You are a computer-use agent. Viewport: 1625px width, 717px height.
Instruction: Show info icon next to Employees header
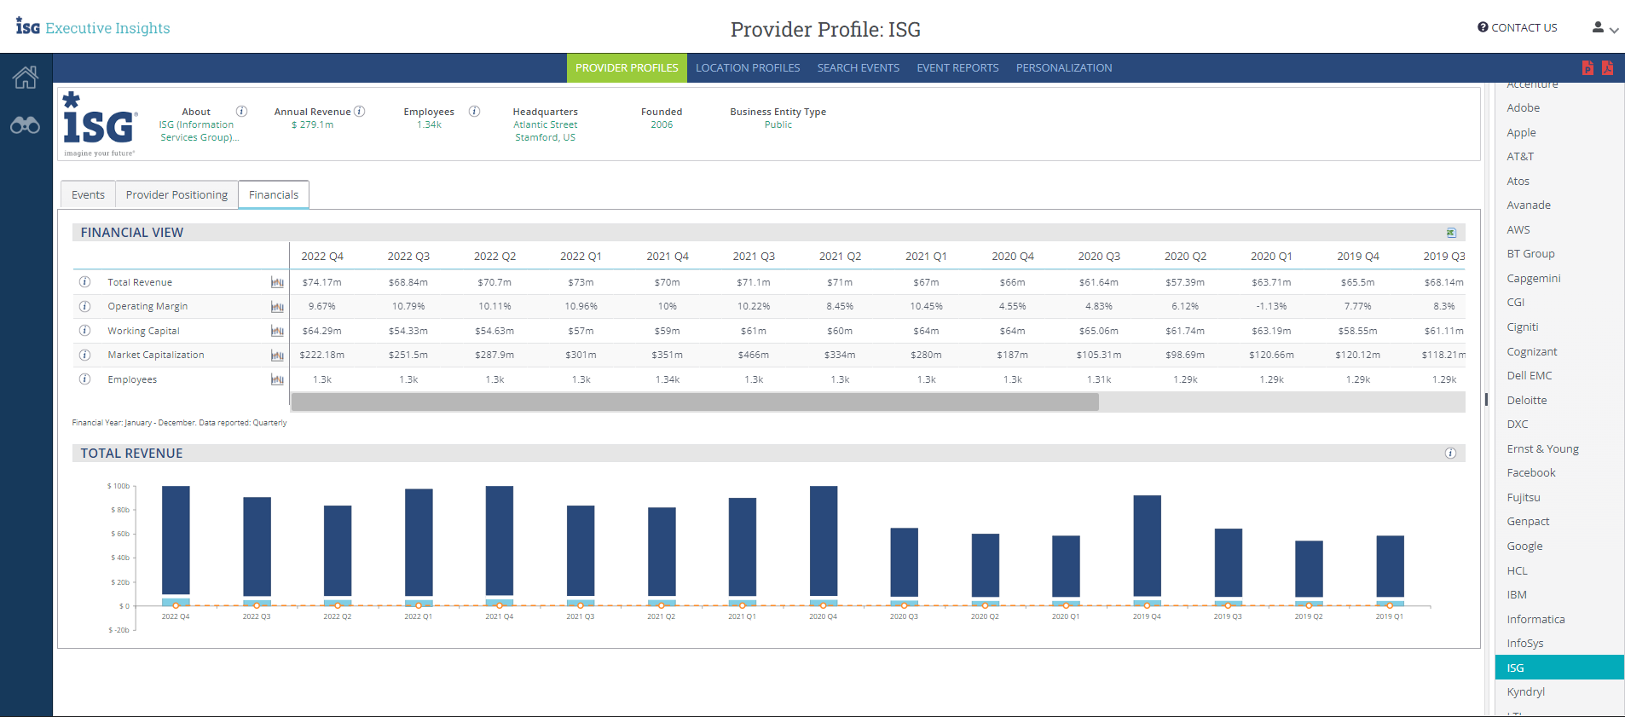[x=474, y=111]
